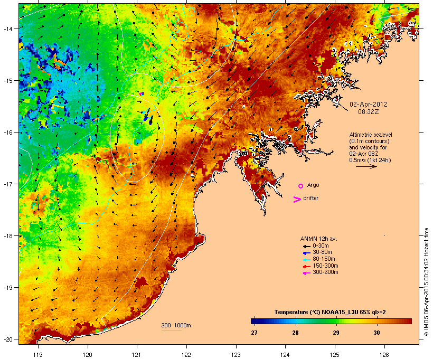Click the Argo legend label

313,185
